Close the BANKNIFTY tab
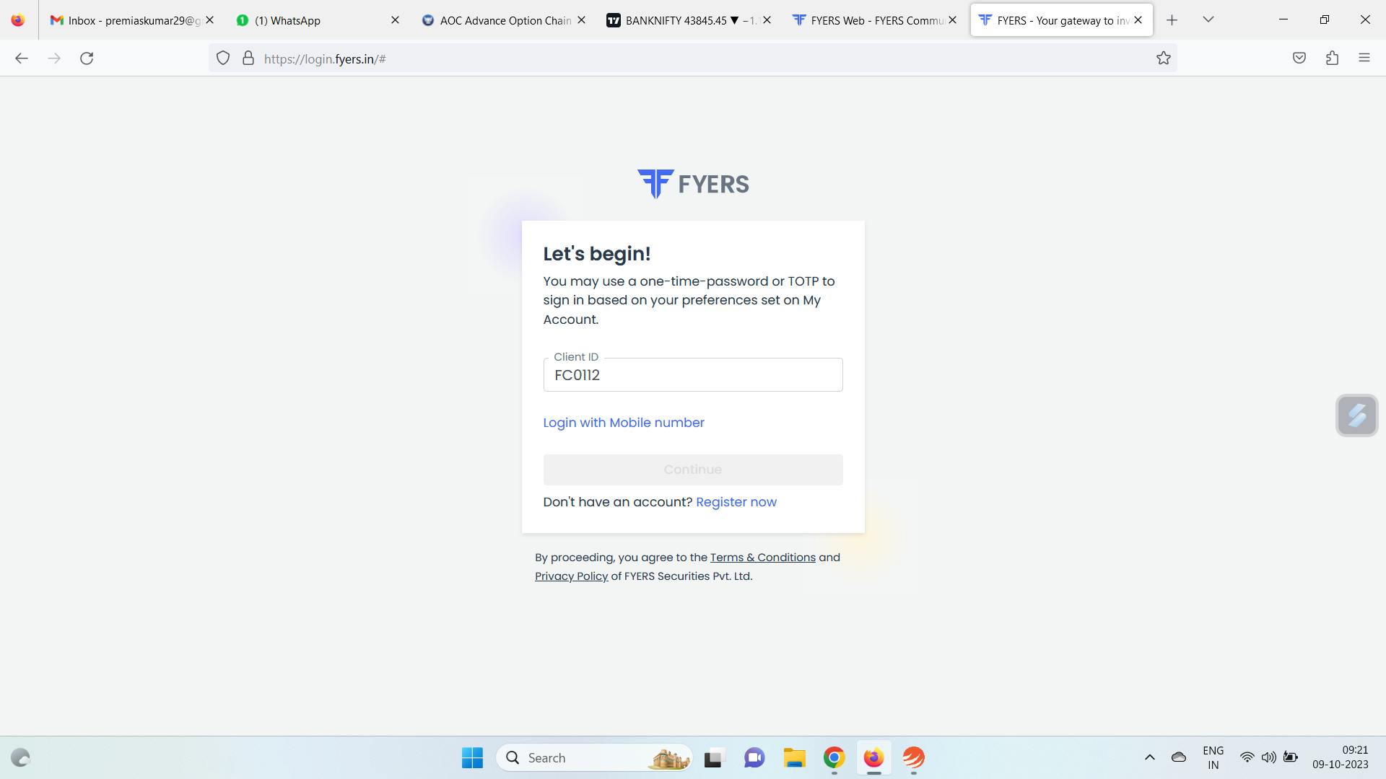 click(x=767, y=20)
